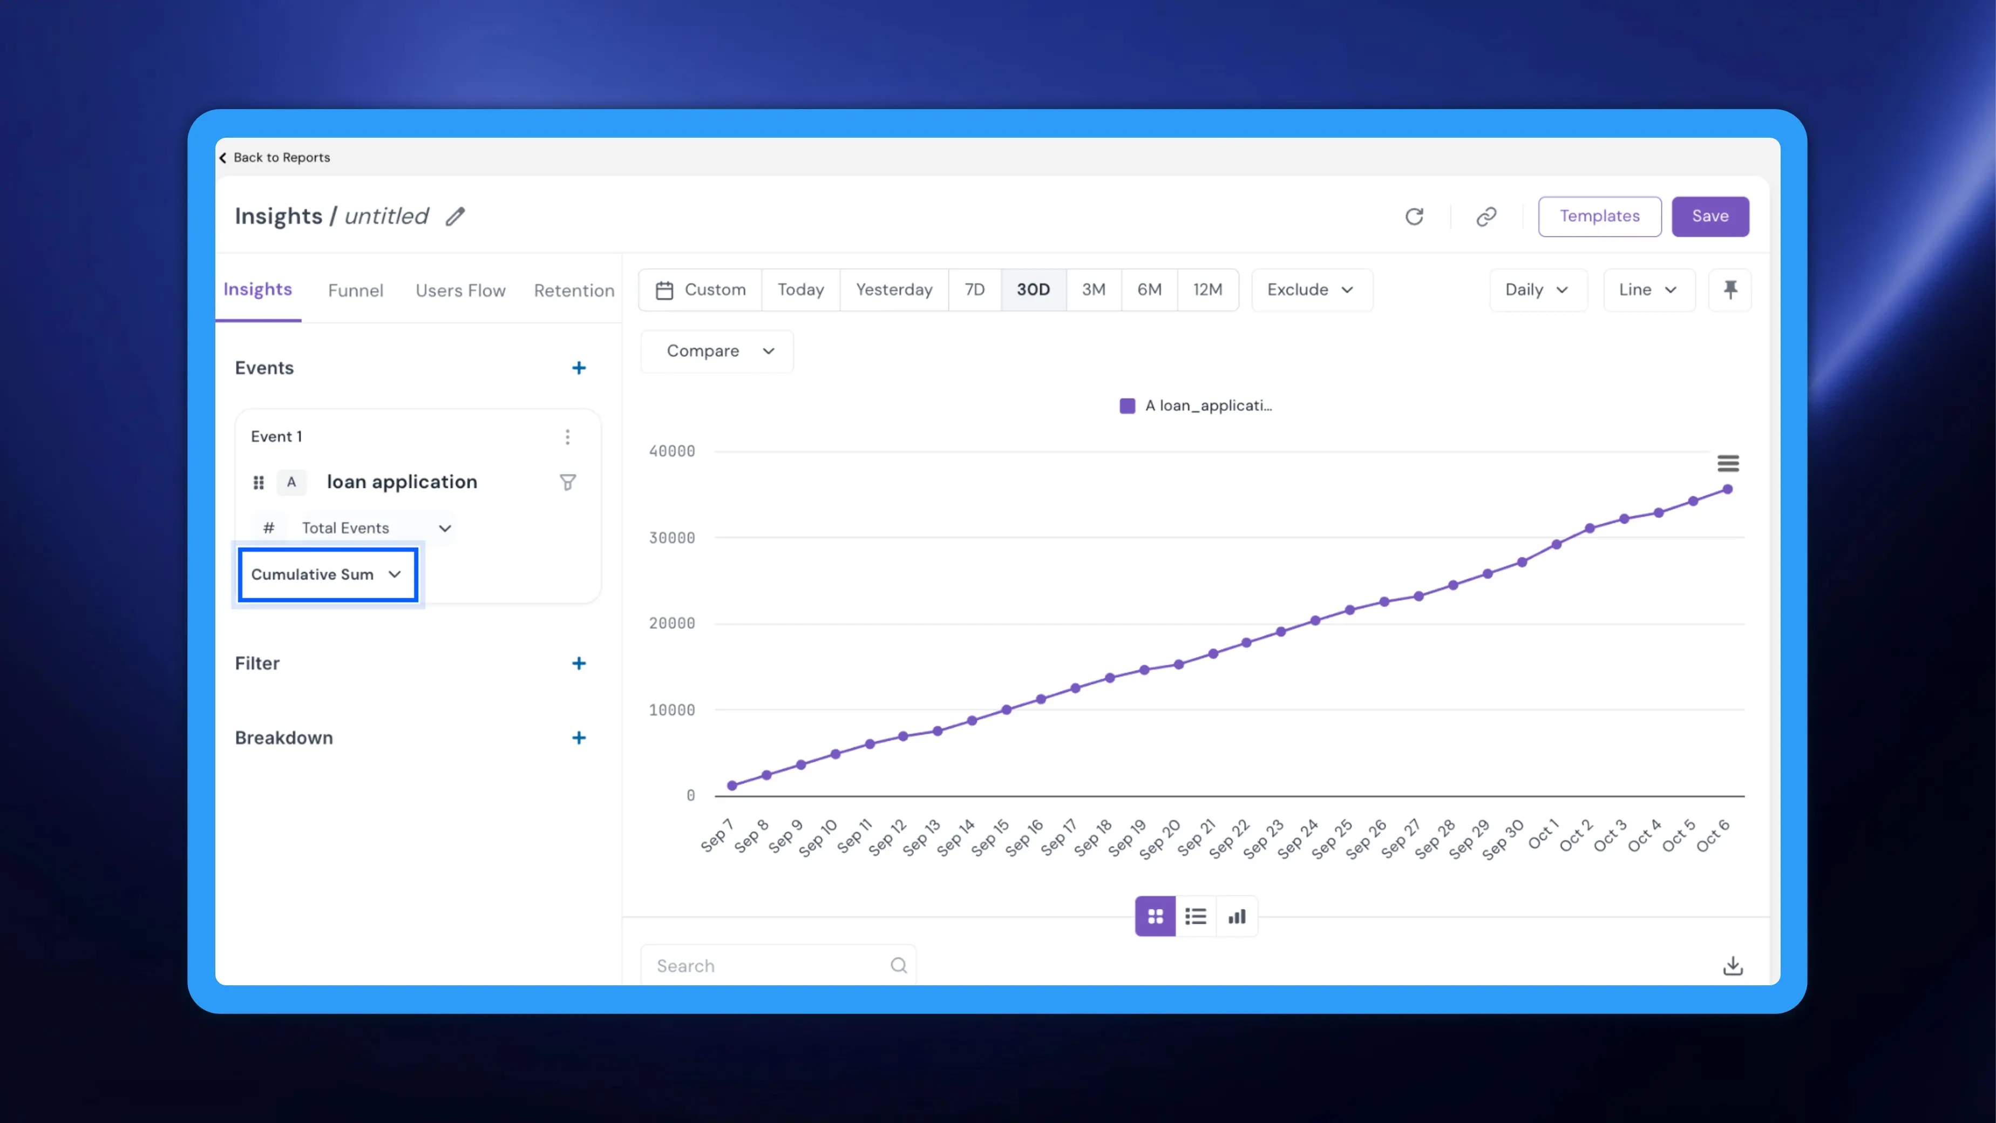Pin the chart with the pushpin icon
The width and height of the screenshot is (1996, 1123).
[1730, 290]
